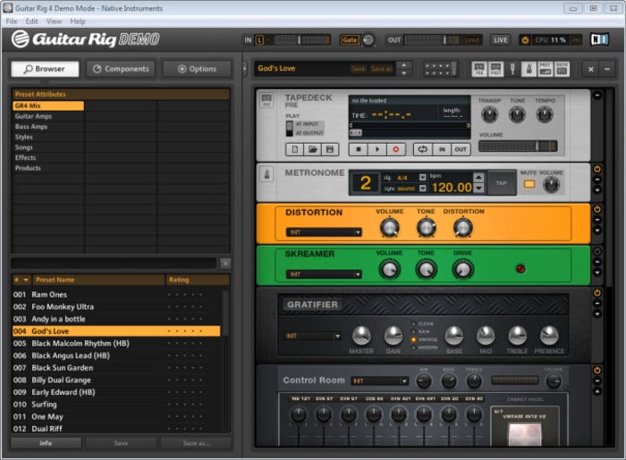The height and width of the screenshot is (460, 626).
Task: Set loop OUT point on Tapedeck
Action: click(461, 149)
